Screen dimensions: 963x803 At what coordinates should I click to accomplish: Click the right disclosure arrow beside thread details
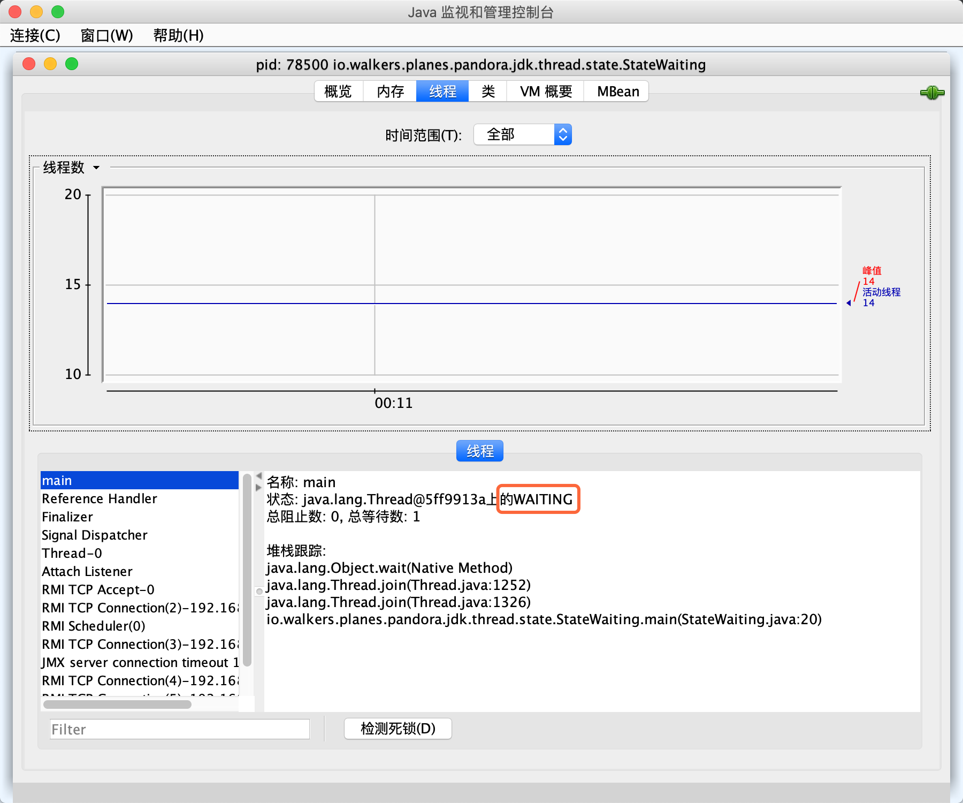pos(258,488)
